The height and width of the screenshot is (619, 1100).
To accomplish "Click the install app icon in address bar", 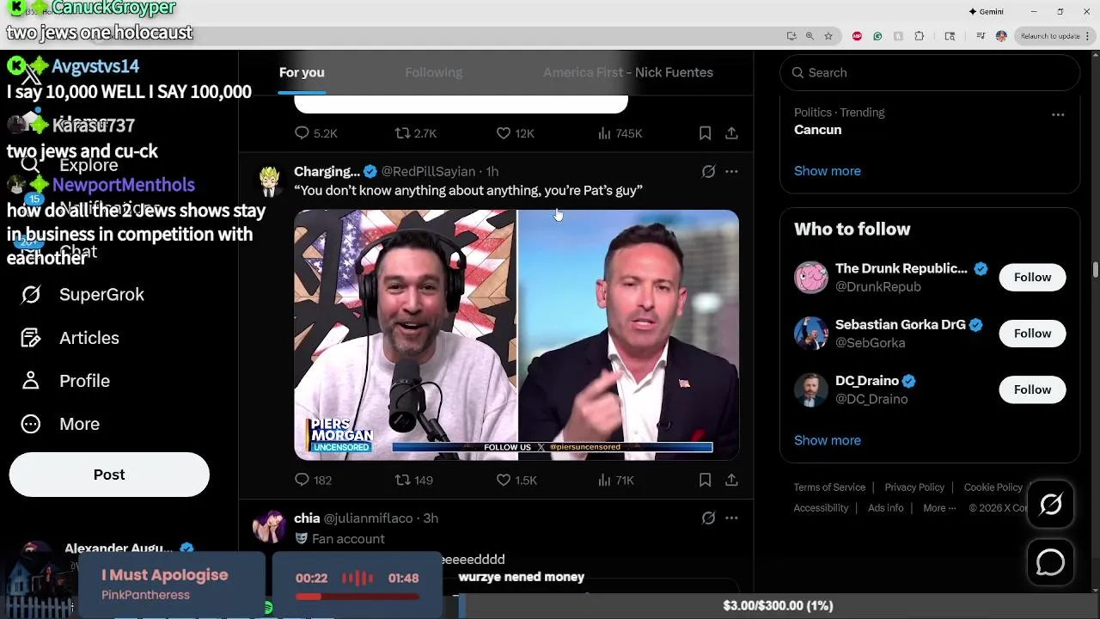I will tap(791, 36).
